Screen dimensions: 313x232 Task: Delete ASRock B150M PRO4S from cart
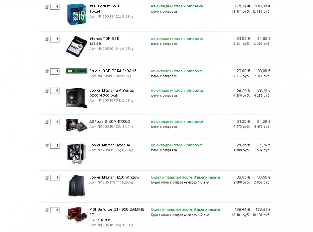click(x=47, y=122)
